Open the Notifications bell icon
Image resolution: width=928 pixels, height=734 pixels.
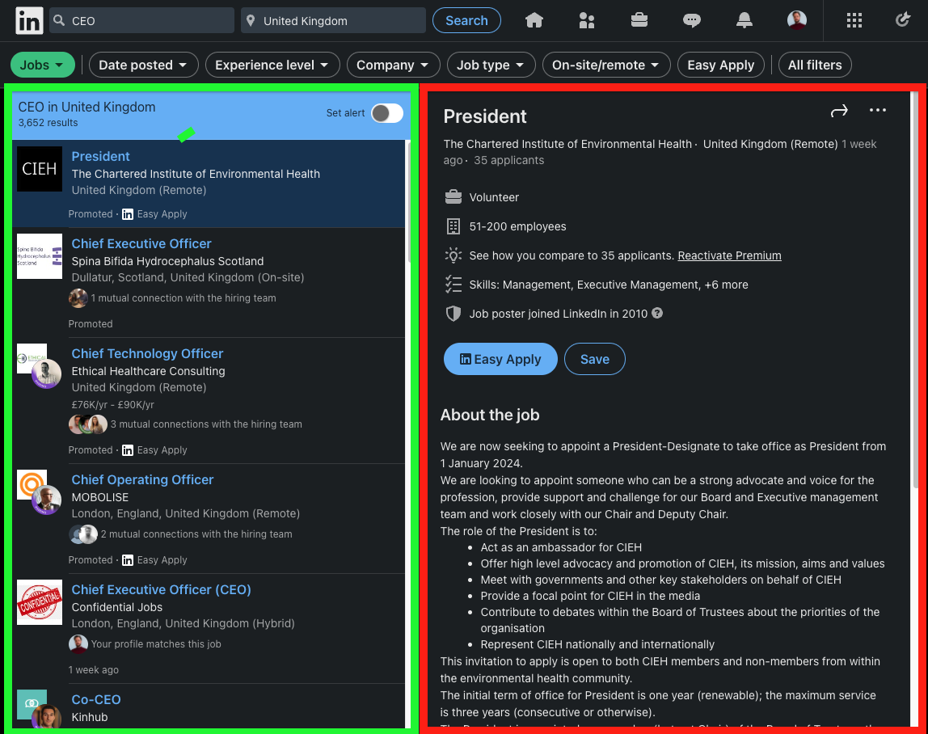pyautogui.click(x=744, y=19)
